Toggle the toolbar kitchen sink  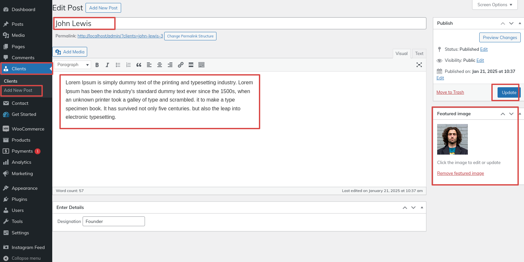click(201, 65)
